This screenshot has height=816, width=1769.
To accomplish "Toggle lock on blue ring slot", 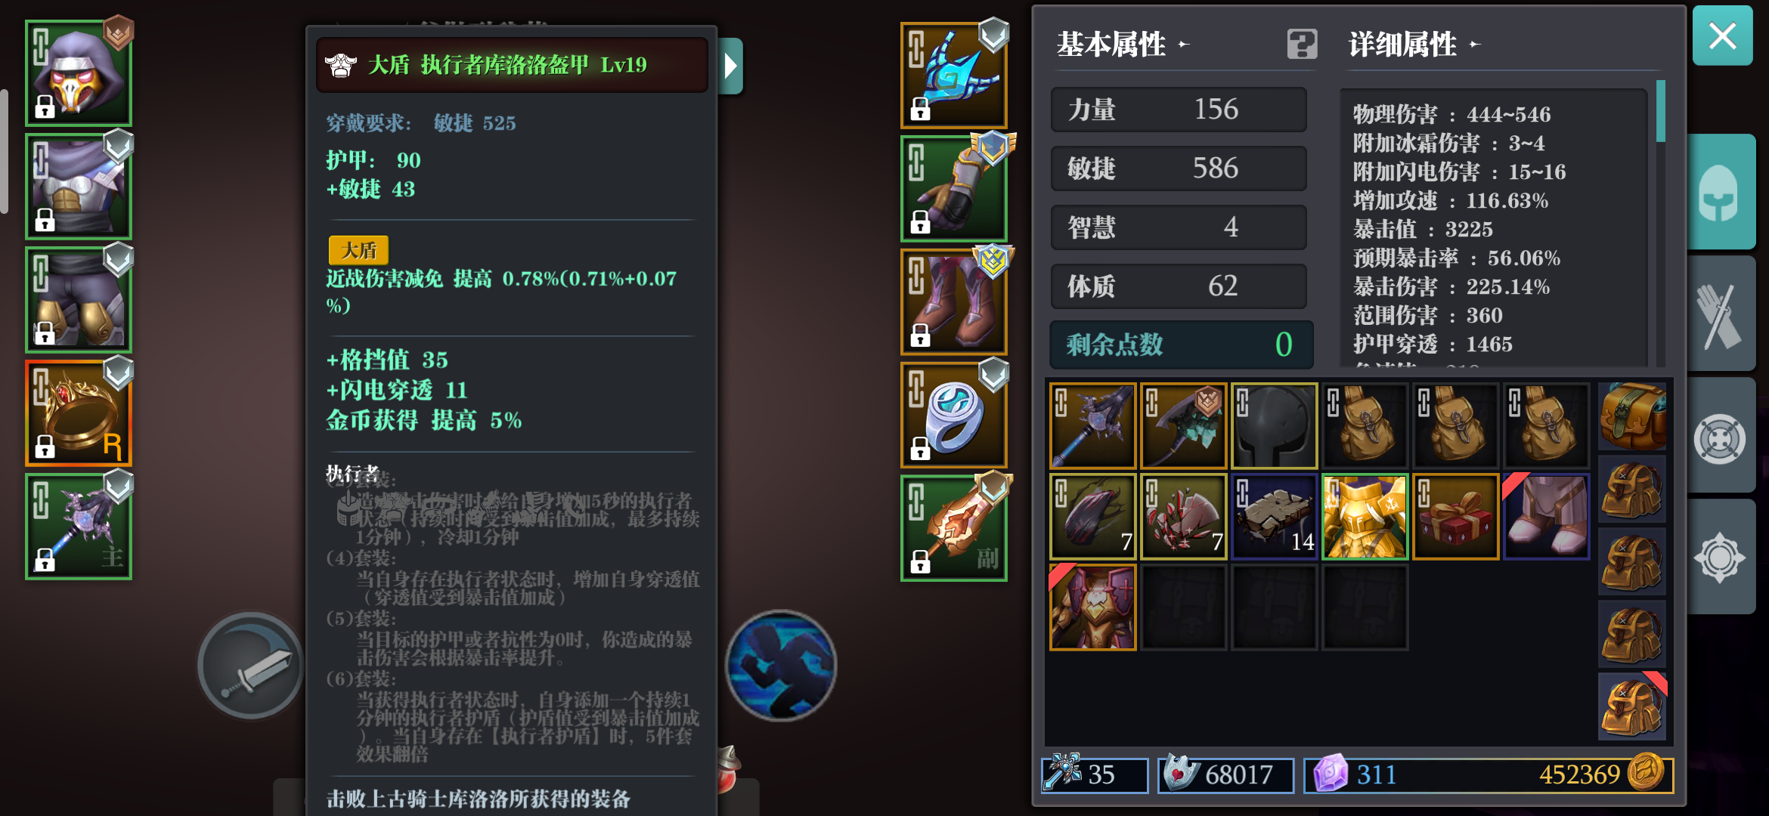I will (920, 449).
